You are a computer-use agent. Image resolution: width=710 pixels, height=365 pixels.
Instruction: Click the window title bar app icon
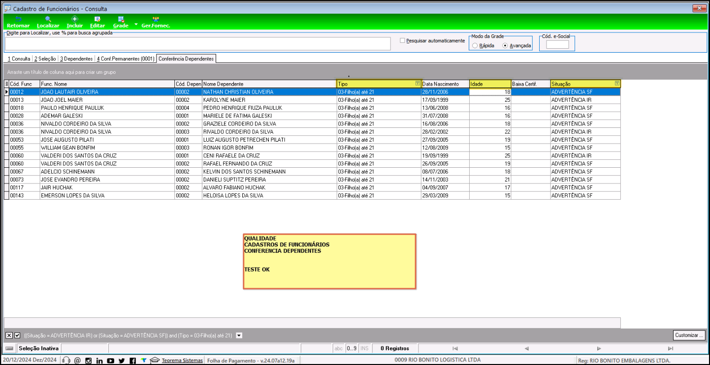coord(7,8)
